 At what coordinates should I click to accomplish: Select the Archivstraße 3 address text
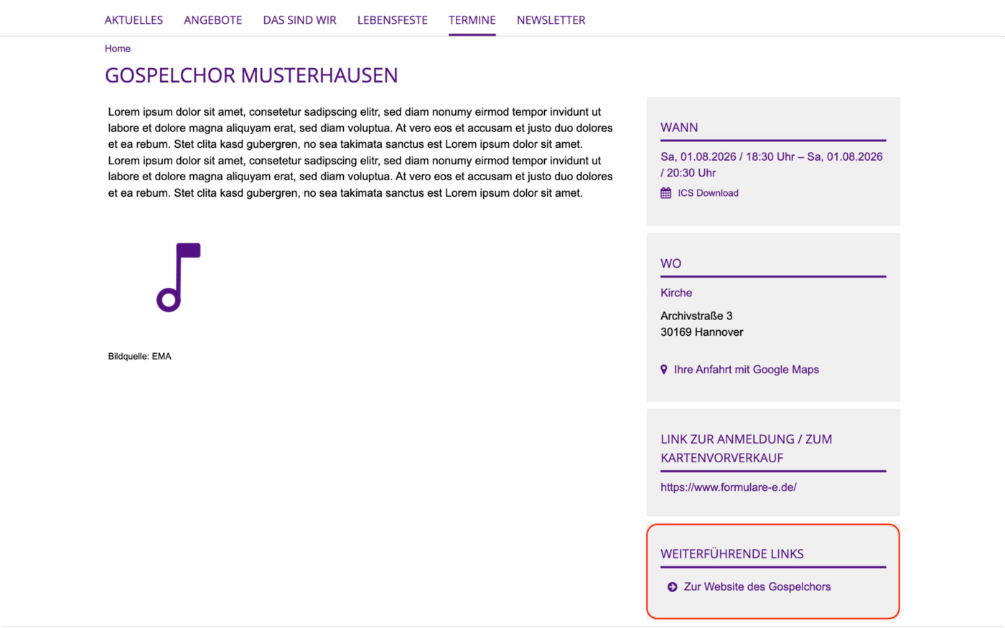[x=696, y=316]
